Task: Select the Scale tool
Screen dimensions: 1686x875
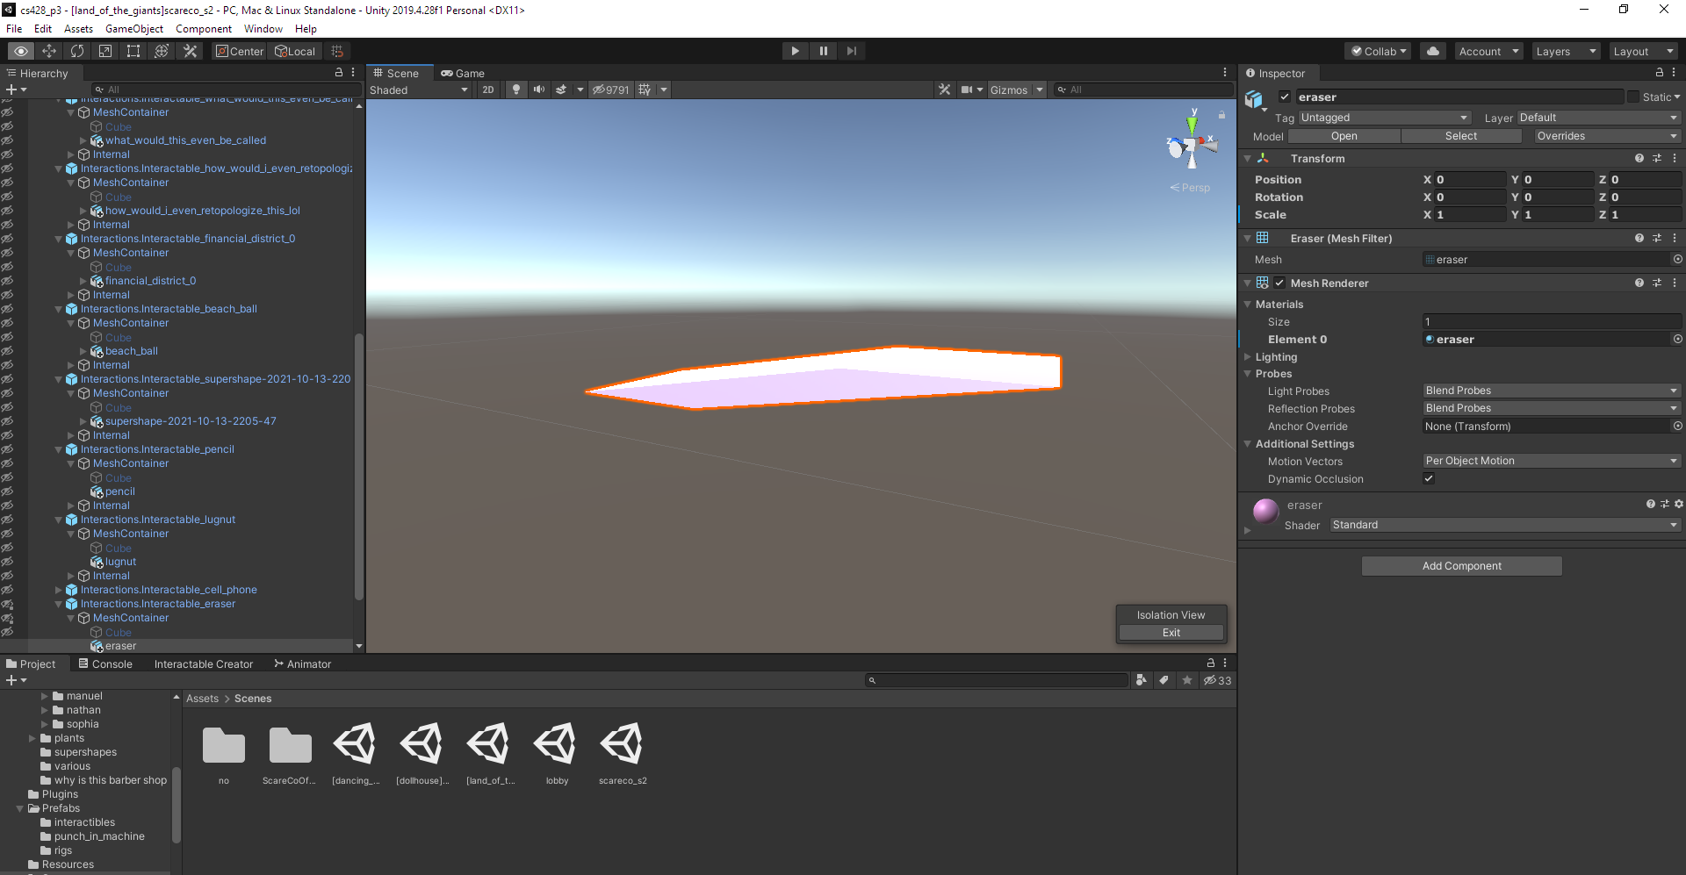Action: [105, 51]
